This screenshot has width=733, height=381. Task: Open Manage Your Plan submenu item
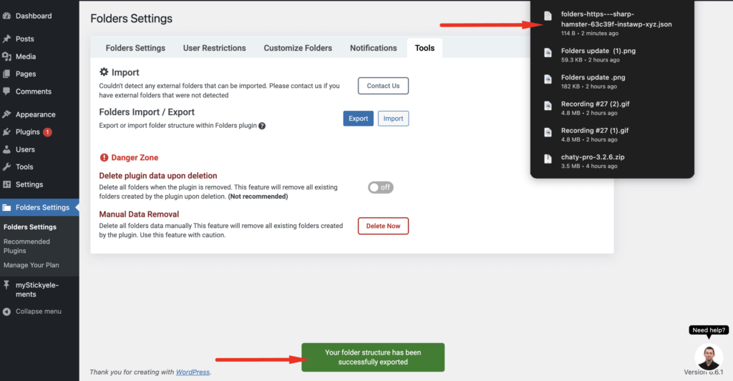pos(31,265)
